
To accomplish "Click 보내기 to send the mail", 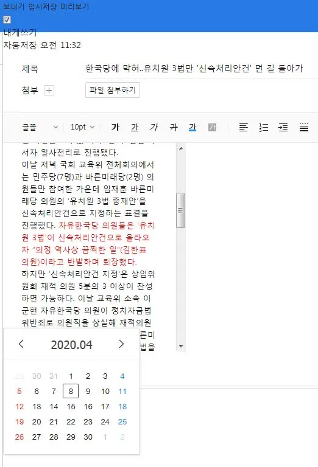I will (x=13, y=7).
